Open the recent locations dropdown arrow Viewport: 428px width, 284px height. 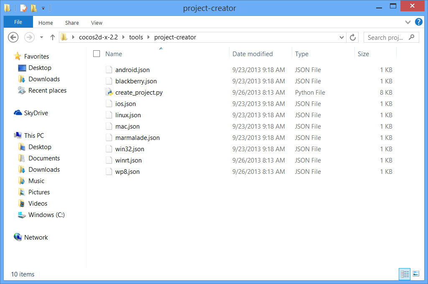(41, 37)
